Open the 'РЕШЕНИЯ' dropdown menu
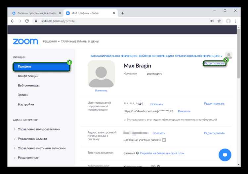The image size is (248, 174). point(51,42)
